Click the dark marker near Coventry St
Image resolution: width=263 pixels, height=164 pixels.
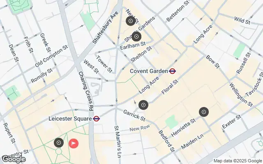tap(59, 143)
